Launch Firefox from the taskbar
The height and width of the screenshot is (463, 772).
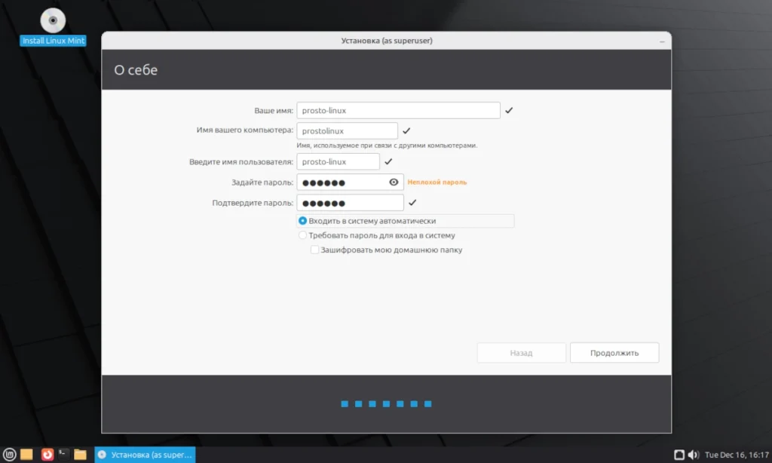47,454
